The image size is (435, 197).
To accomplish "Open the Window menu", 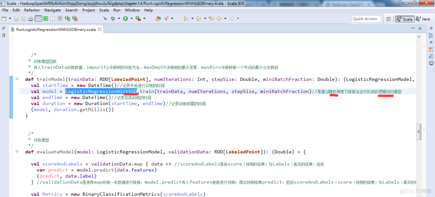I will pos(132,10).
